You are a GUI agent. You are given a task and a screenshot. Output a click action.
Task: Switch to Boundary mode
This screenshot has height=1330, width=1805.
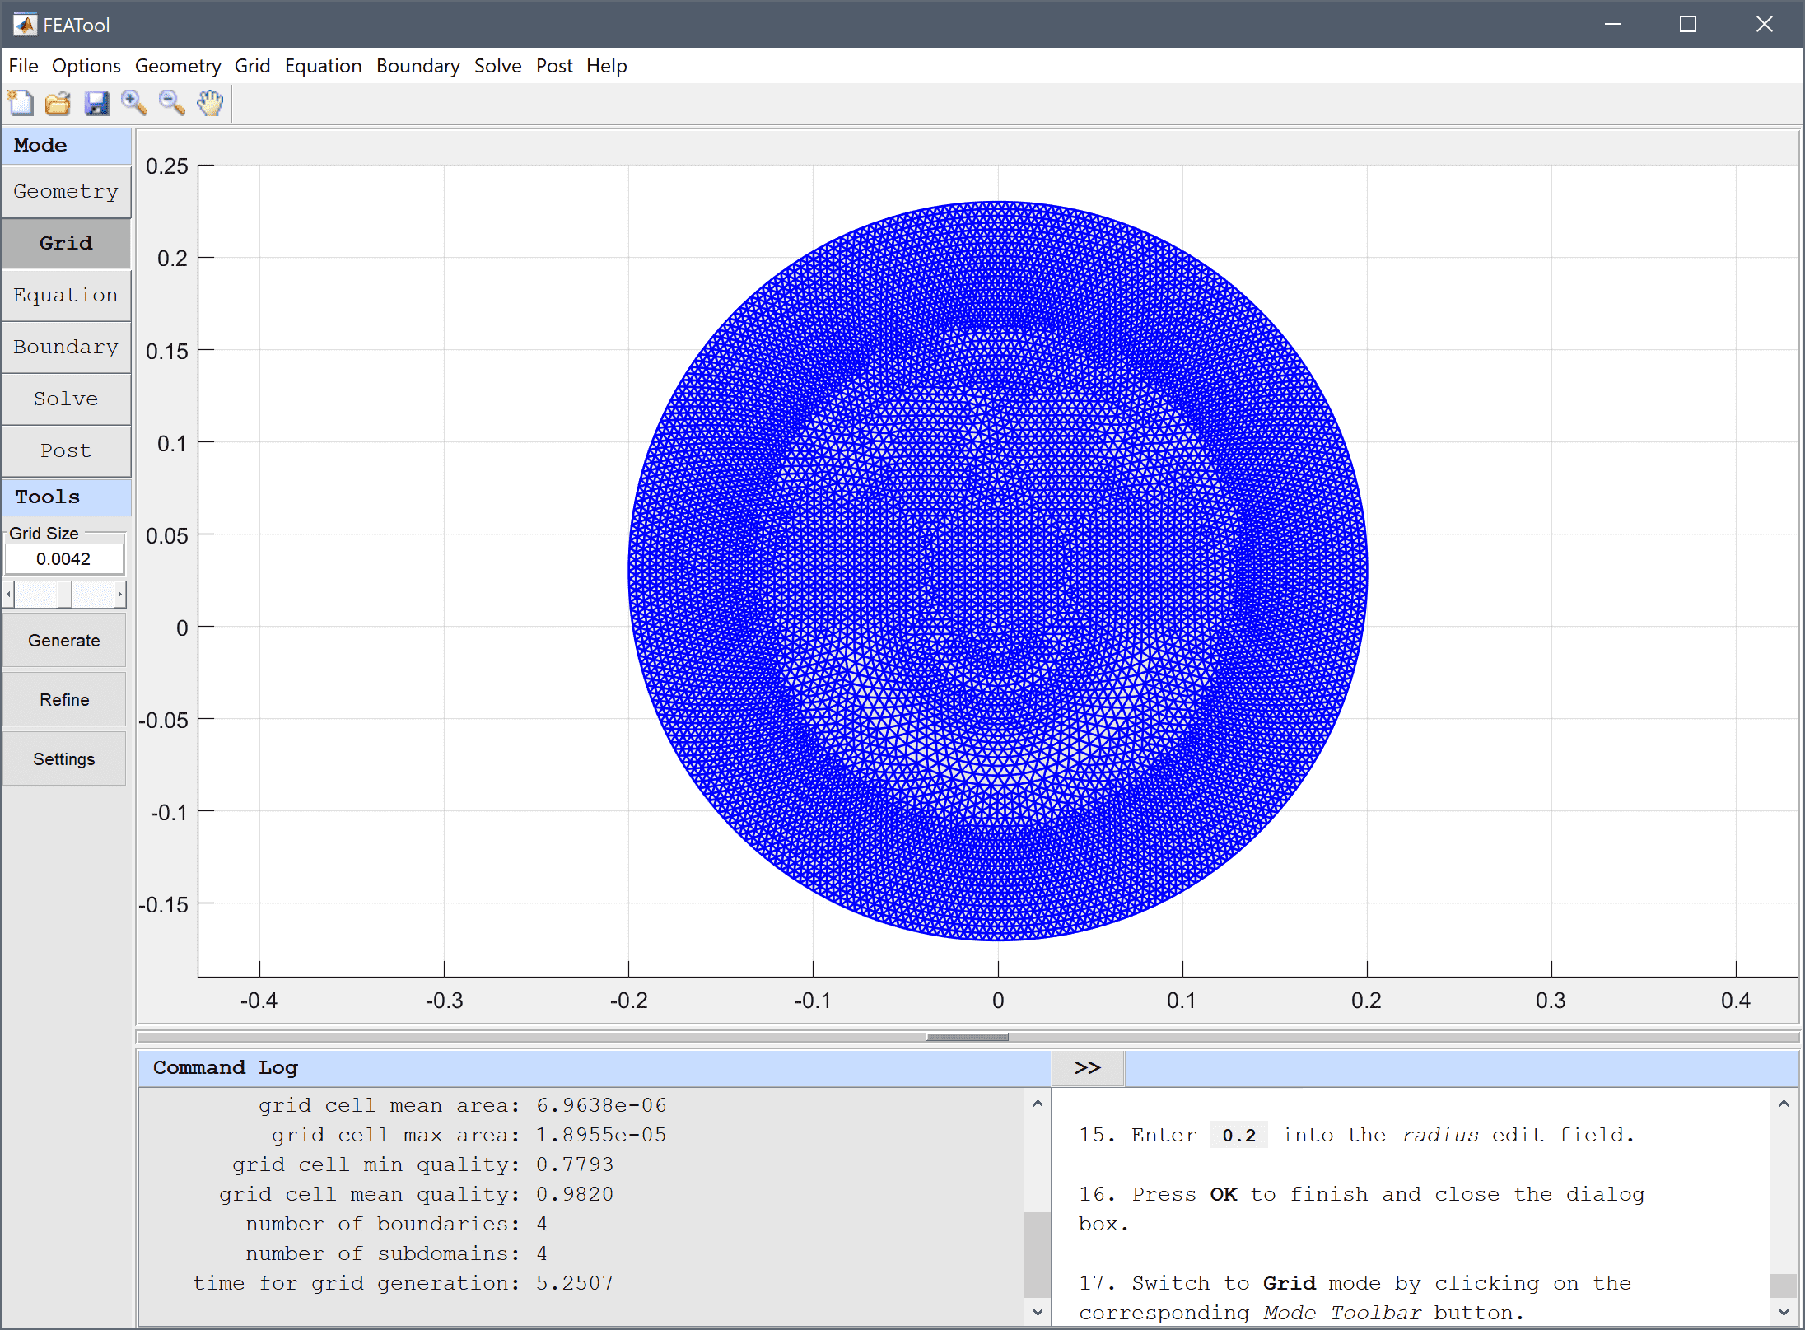pos(66,347)
